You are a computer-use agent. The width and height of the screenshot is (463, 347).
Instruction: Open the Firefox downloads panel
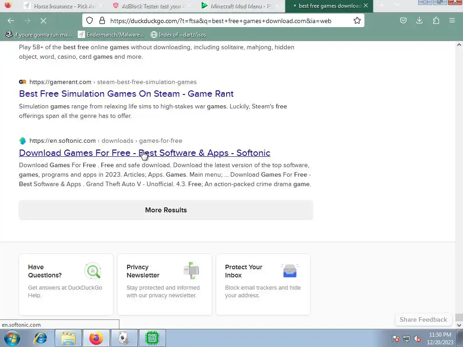click(x=419, y=20)
